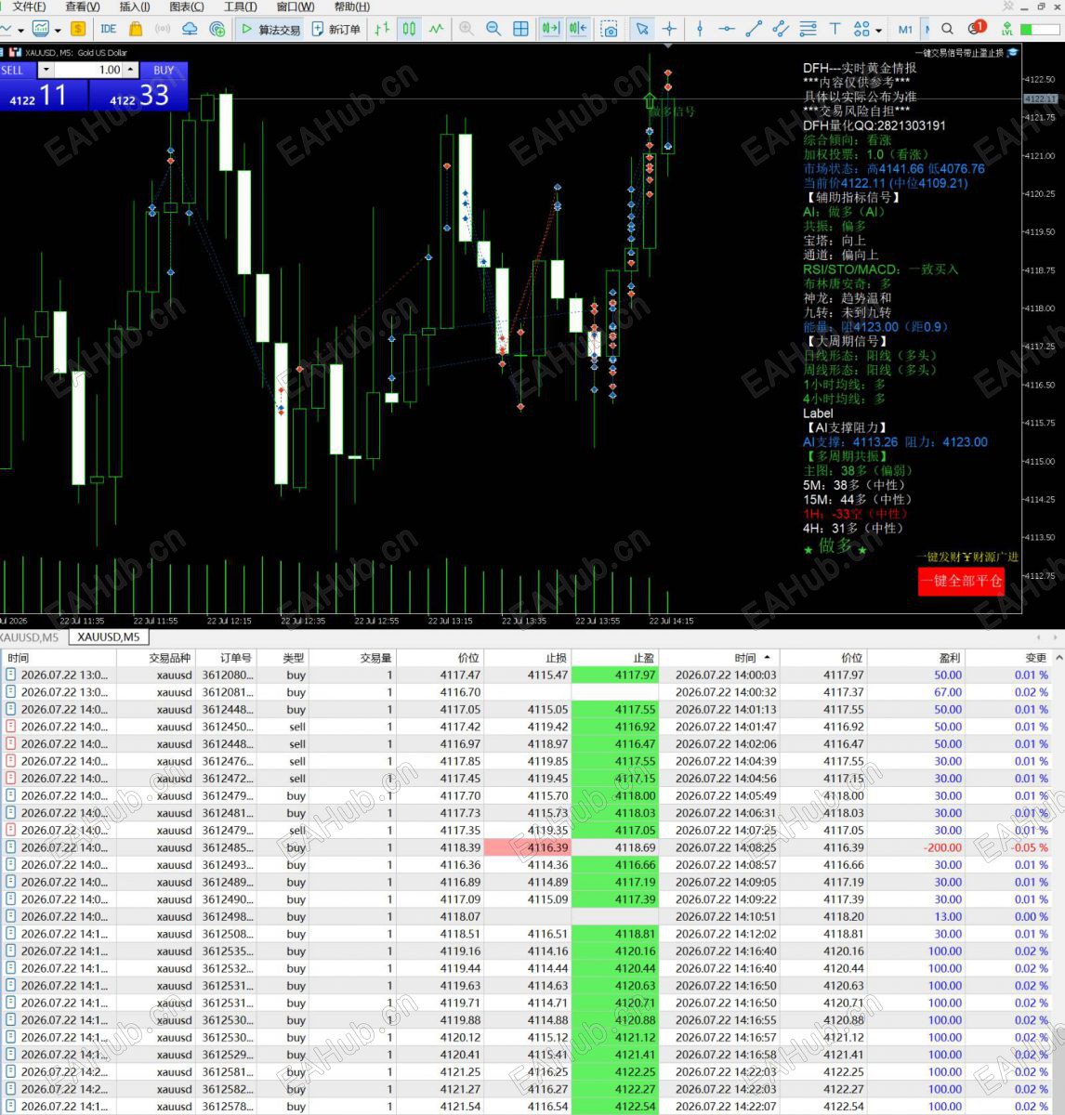The height and width of the screenshot is (1115, 1065).
Task: Click the red 一键全部平仓 button
Action: (x=961, y=581)
